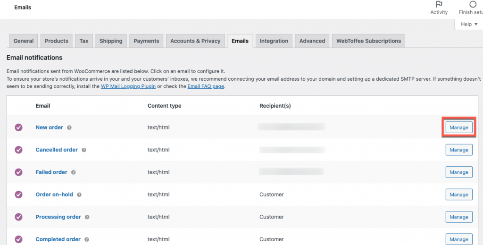This screenshot has width=483, height=245.
Task: Click the help icon beside Failed order
Action: 73,172
